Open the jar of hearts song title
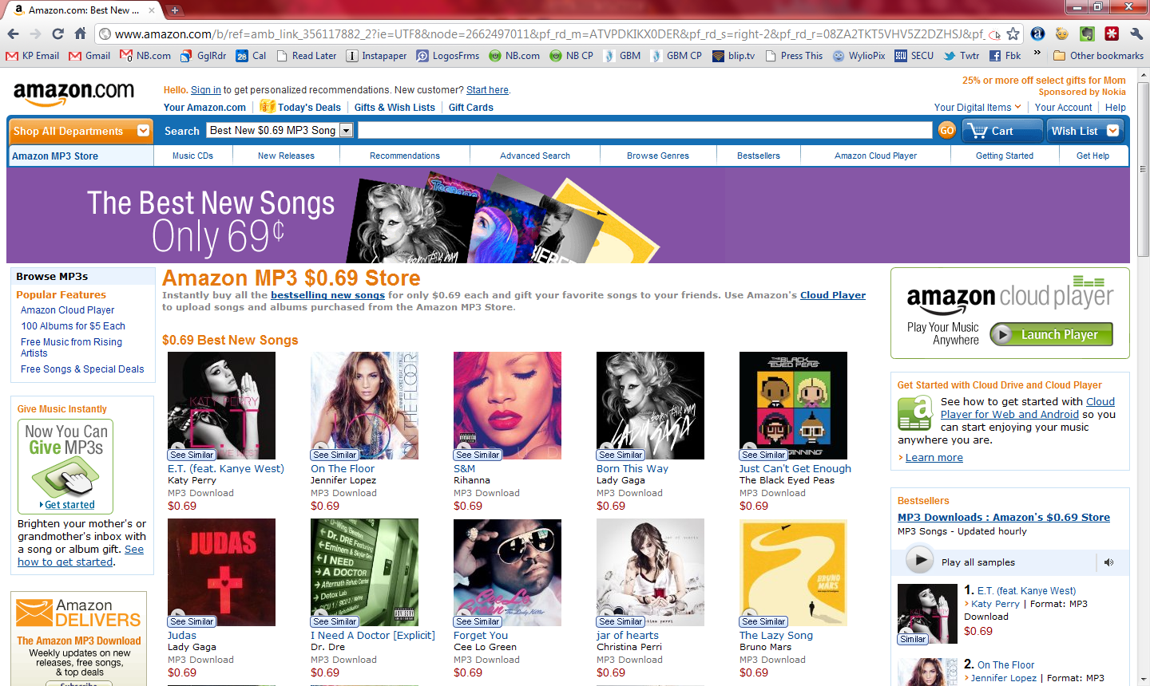This screenshot has width=1150, height=686. click(628, 636)
